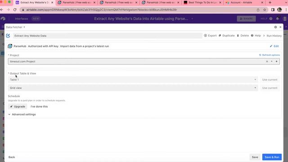
Task: Close the Account - Airtable tab
Action: pyautogui.click(x=262, y=3)
